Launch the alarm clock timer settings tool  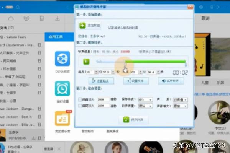coord(62,89)
